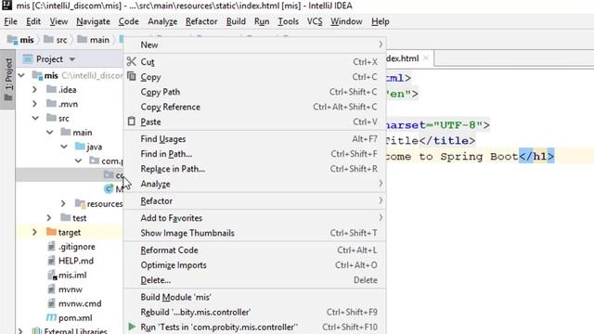Click the Java class icon below controller package
594x334 pixels.
point(109,188)
